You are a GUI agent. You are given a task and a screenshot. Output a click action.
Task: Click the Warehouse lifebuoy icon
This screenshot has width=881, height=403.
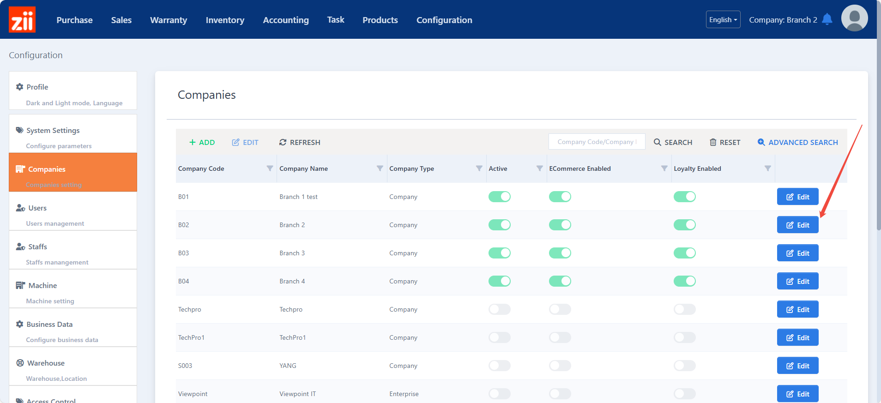point(20,363)
